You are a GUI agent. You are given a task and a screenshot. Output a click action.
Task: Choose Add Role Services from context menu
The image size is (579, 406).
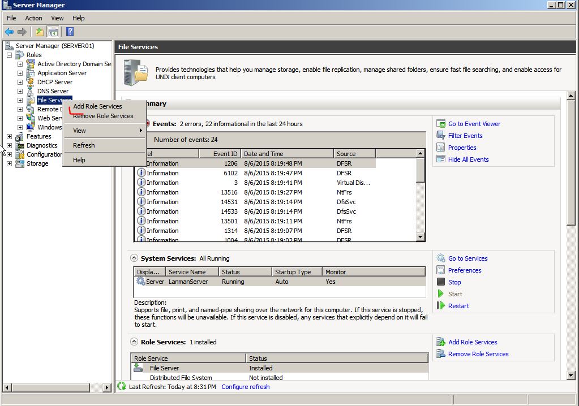(105, 106)
